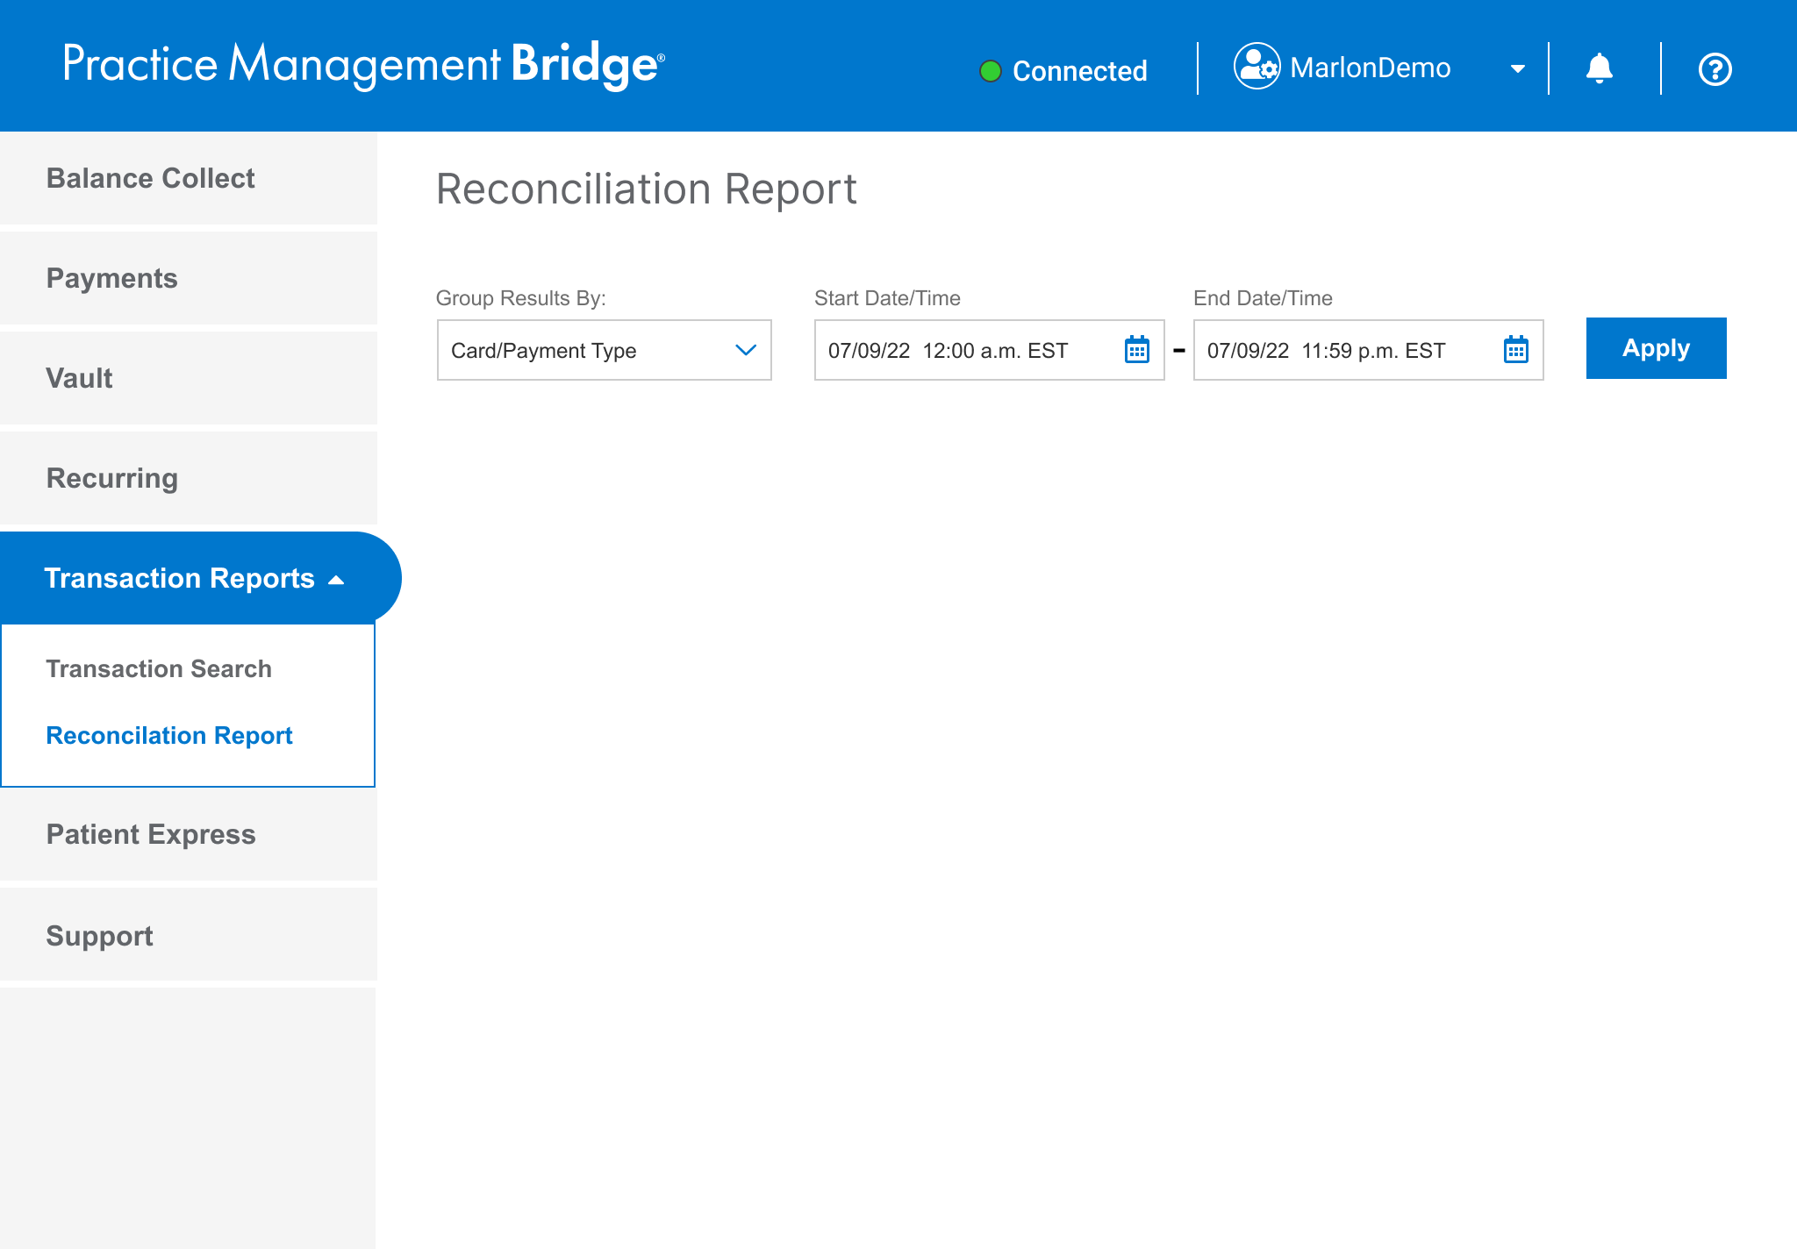The width and height of the screenshot is (1797, 1249).
Task: Expand the MarlonDemo account dropdown arrow
Action: coord(1517,69)
